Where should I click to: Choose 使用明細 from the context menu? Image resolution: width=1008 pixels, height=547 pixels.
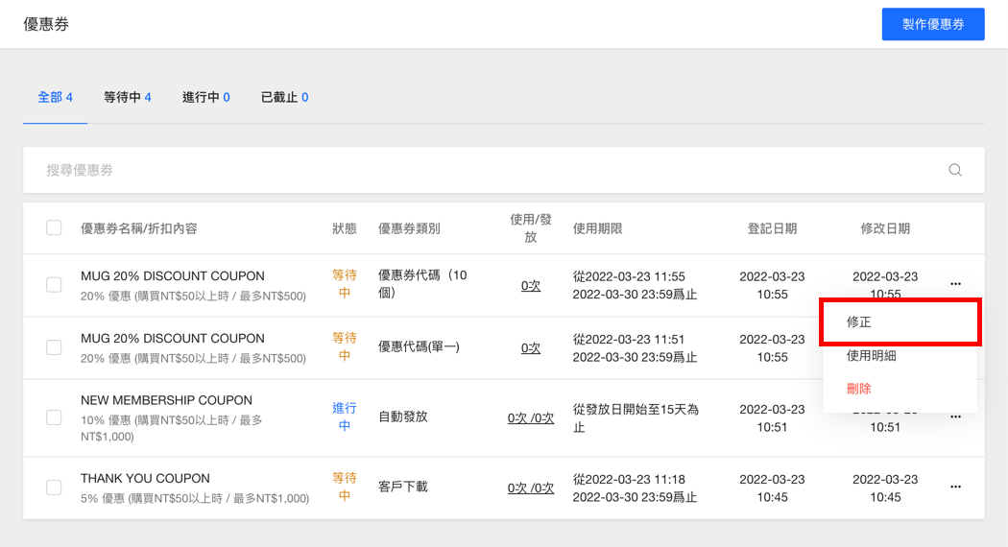coord(871,356)
